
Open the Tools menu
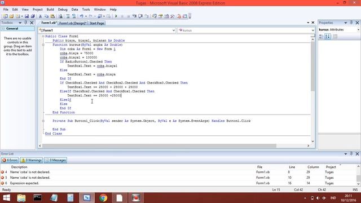(x=86, y=10)
